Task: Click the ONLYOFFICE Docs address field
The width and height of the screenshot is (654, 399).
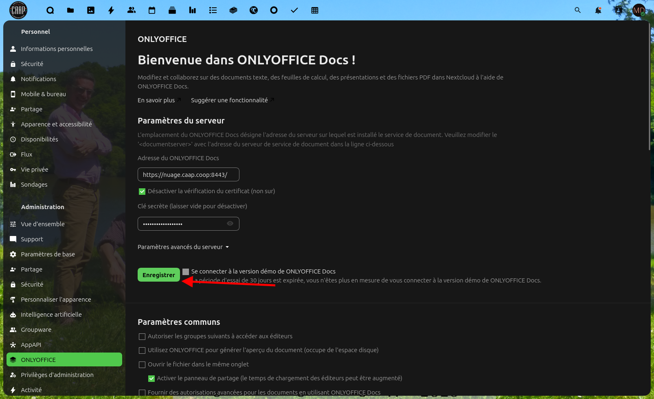Action: (189, 174)
